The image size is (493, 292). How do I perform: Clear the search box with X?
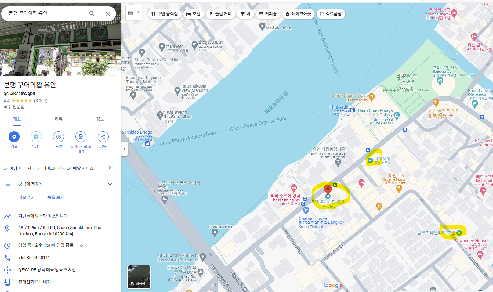coord(108,14)
